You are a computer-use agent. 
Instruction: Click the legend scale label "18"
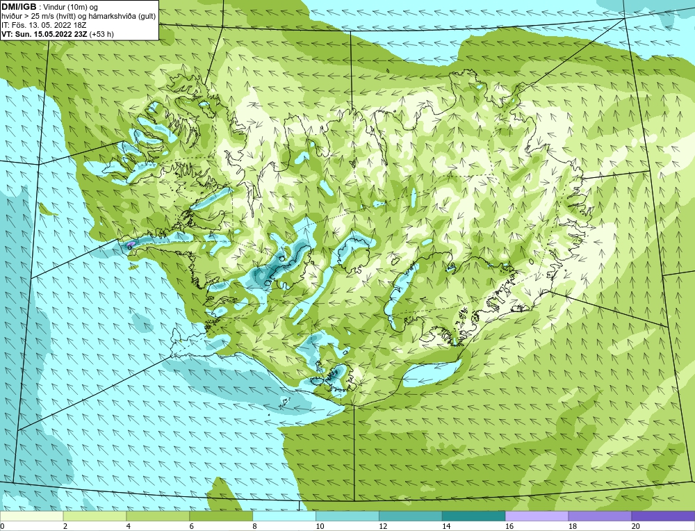(x=572, y=527)
